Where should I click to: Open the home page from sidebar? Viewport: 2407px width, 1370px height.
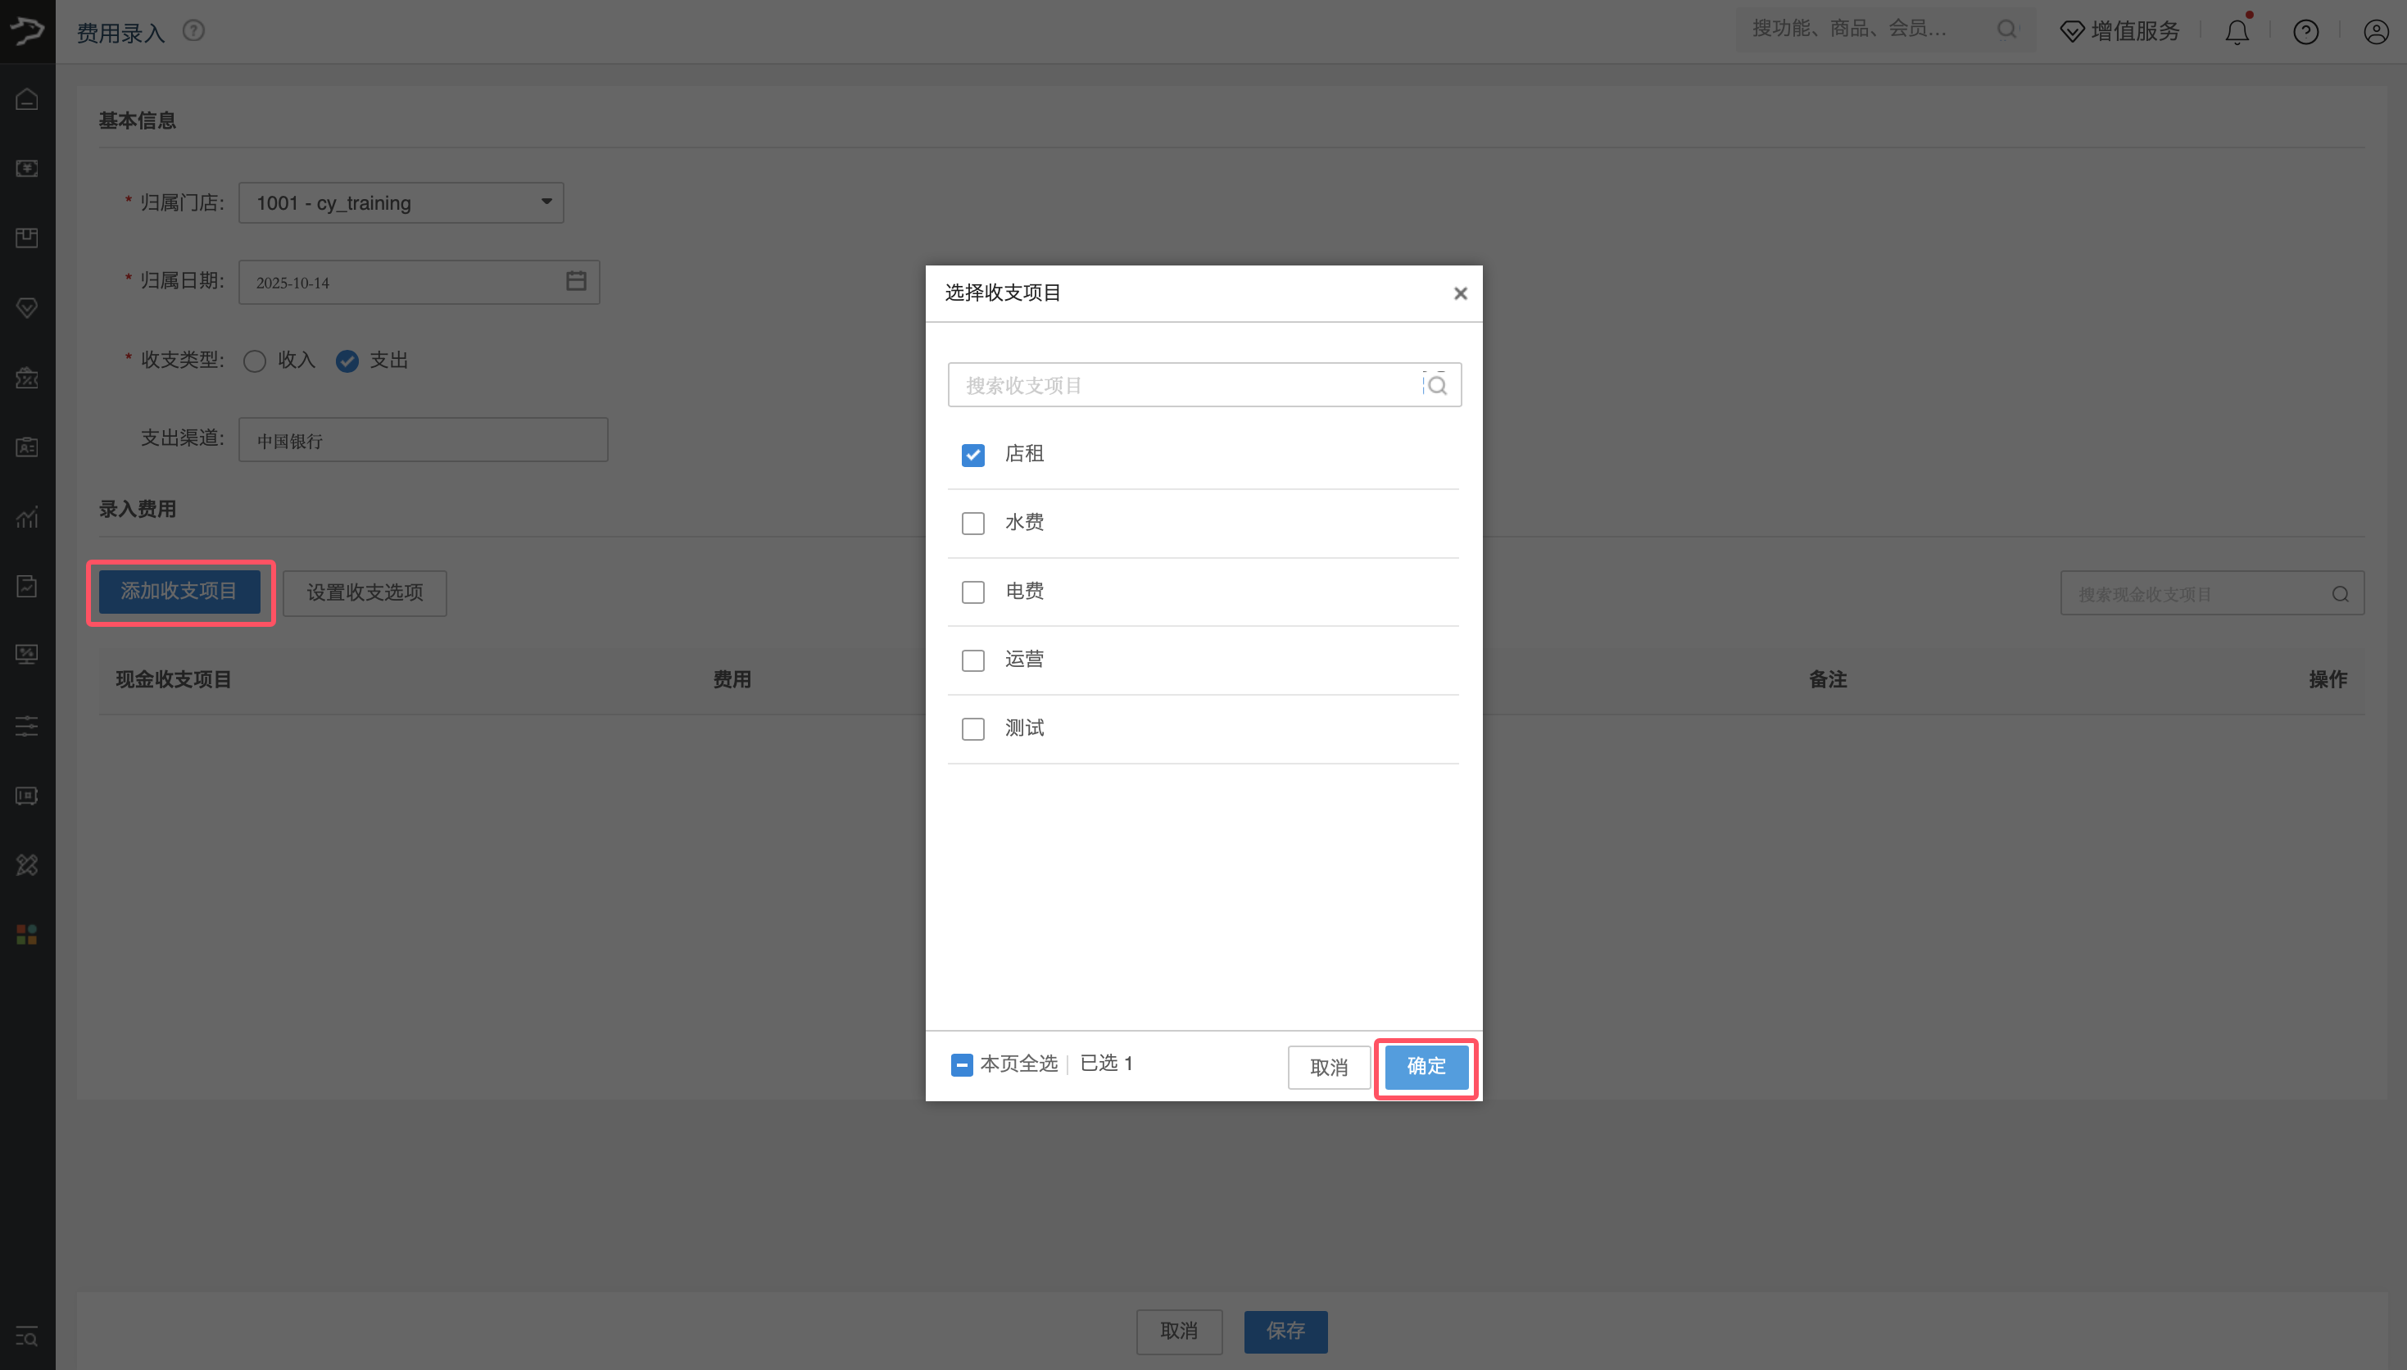pos(26,99)
